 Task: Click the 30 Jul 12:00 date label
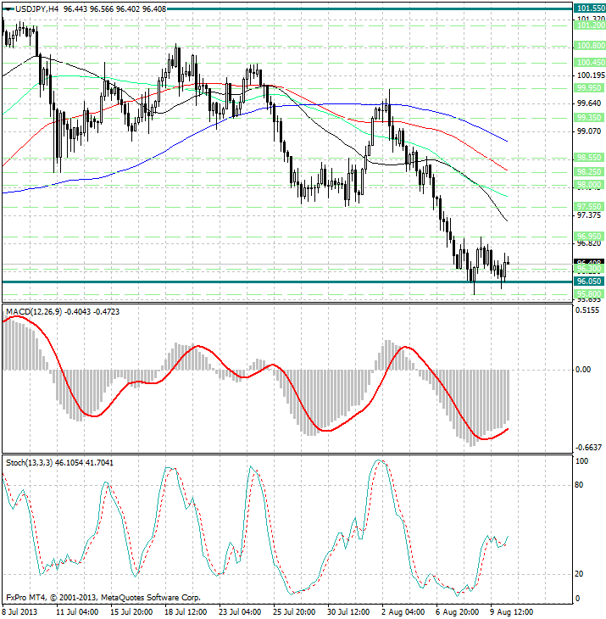[x=348, y=612]
